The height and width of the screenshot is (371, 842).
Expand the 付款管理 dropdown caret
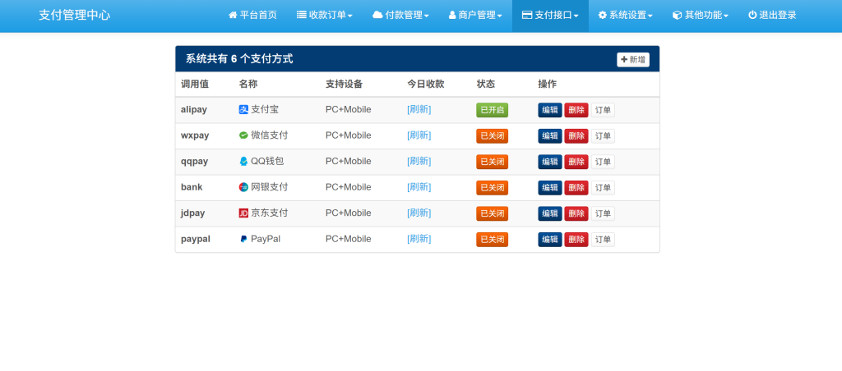coord(427,16)
